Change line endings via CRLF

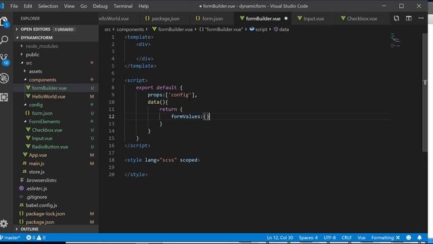346,238
